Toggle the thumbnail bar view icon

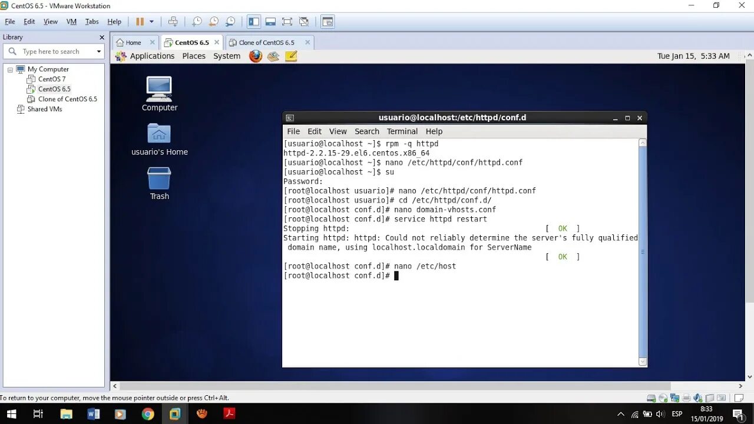[270, 22]
